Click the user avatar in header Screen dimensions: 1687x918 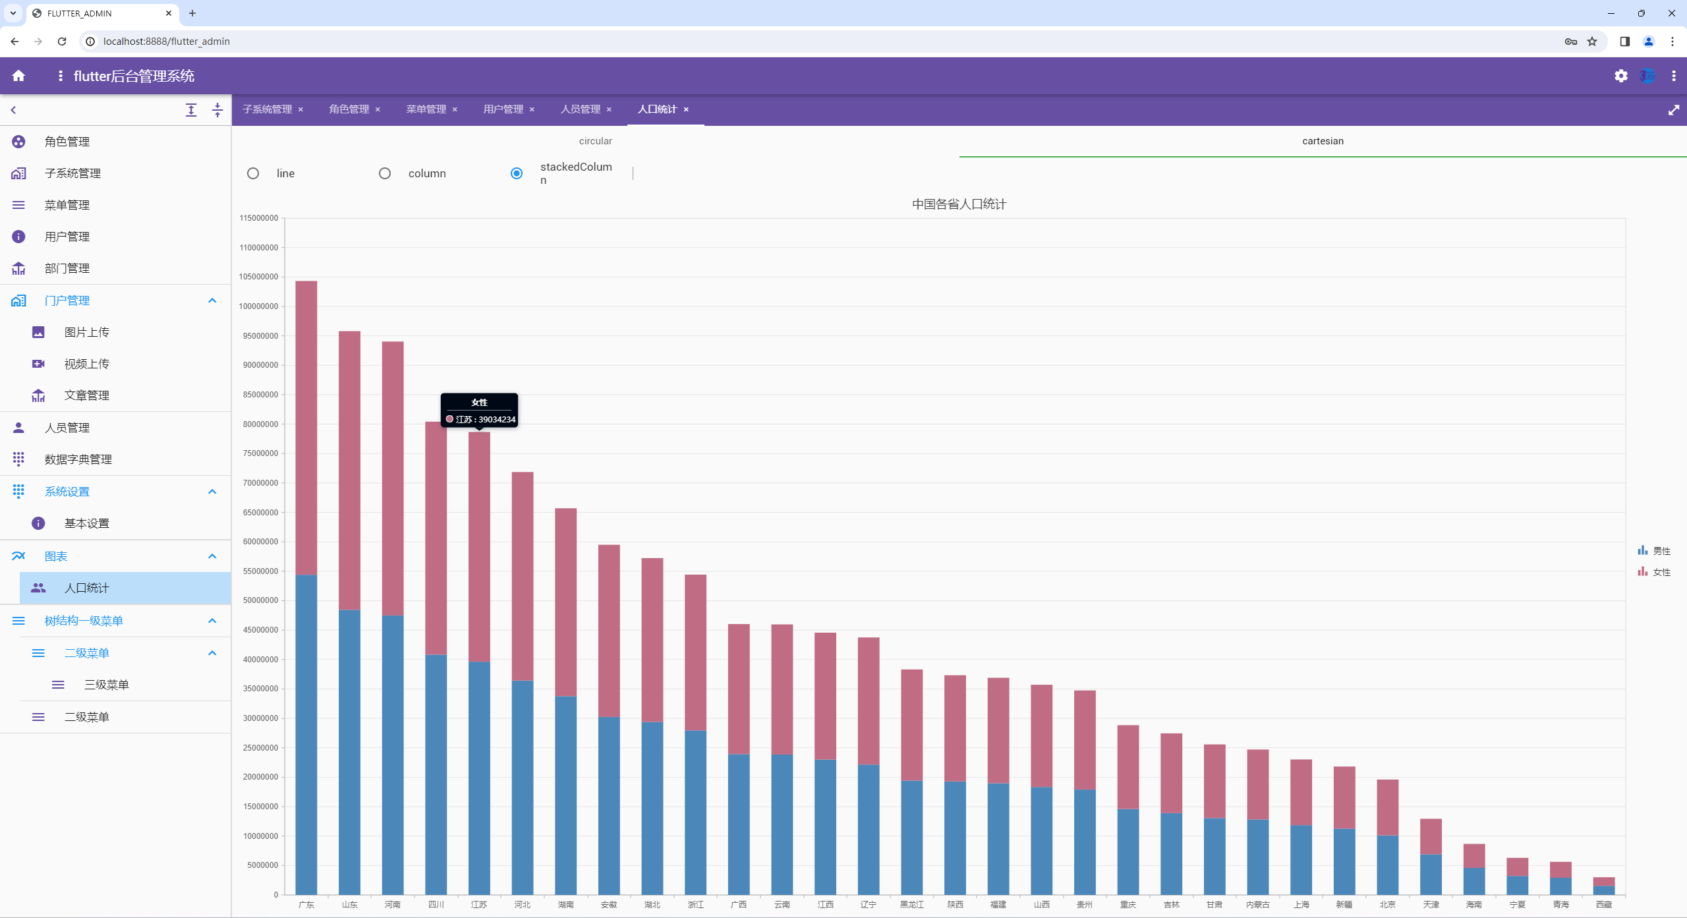pos(1647,76)
